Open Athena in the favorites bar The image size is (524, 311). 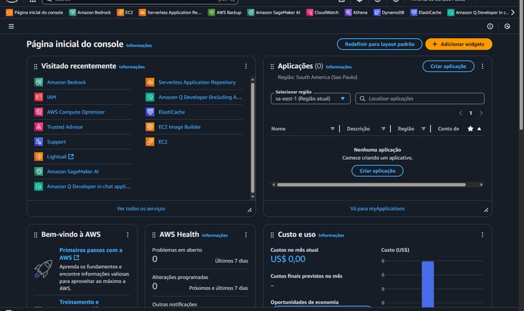tap(356, 12)
